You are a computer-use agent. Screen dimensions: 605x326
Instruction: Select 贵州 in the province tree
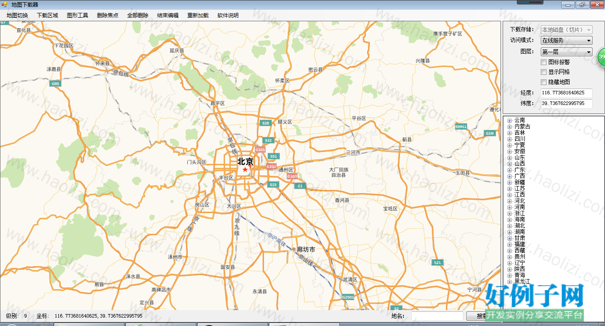point(520,257)
